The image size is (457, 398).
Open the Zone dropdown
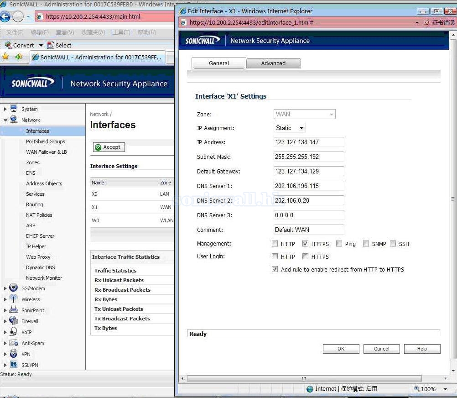click(304, 114)
